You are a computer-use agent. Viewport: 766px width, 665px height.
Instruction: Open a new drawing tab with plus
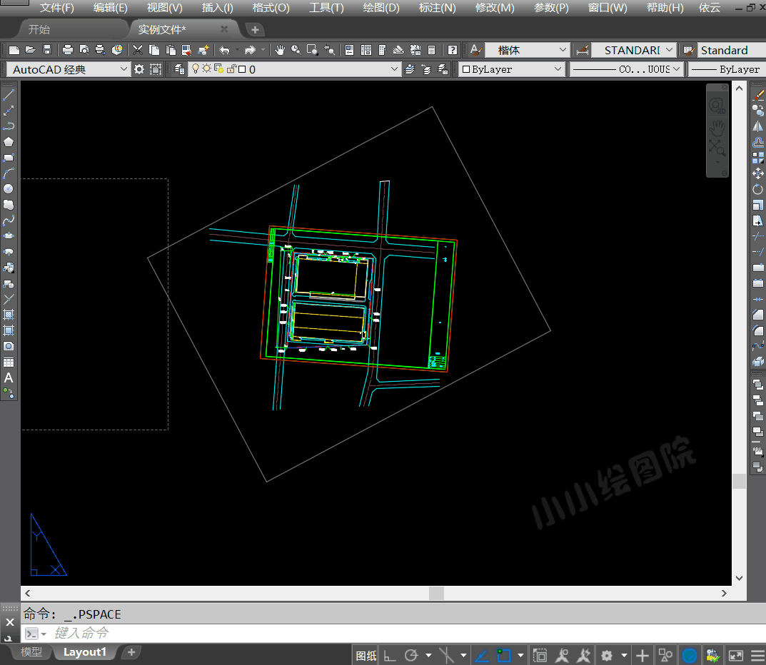[255, 30]
